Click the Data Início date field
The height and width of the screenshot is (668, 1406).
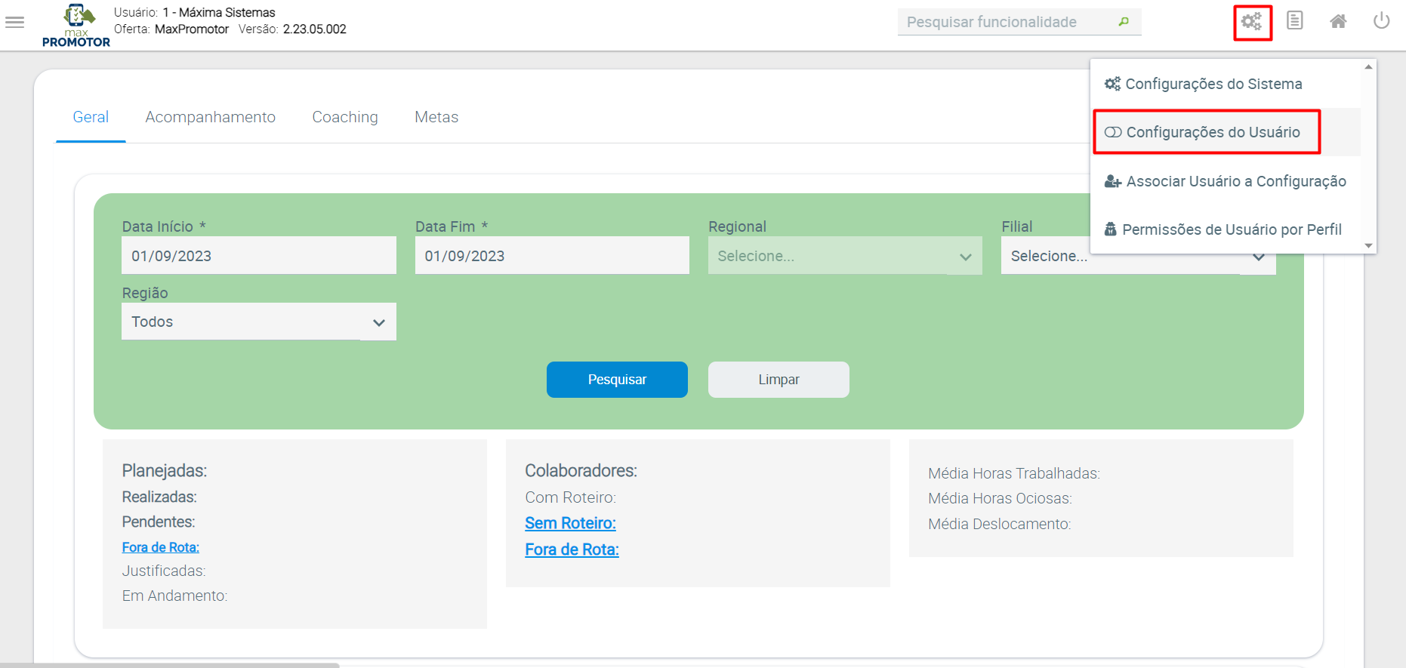click(258, 256)
